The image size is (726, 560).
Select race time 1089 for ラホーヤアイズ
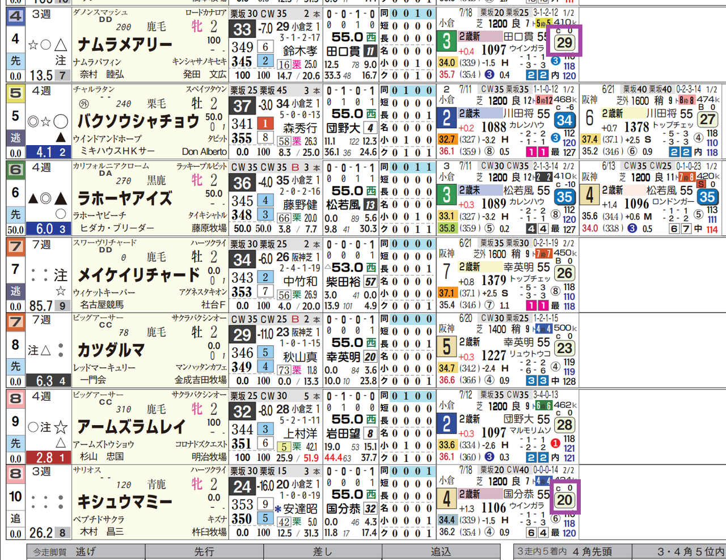(493, 203)
